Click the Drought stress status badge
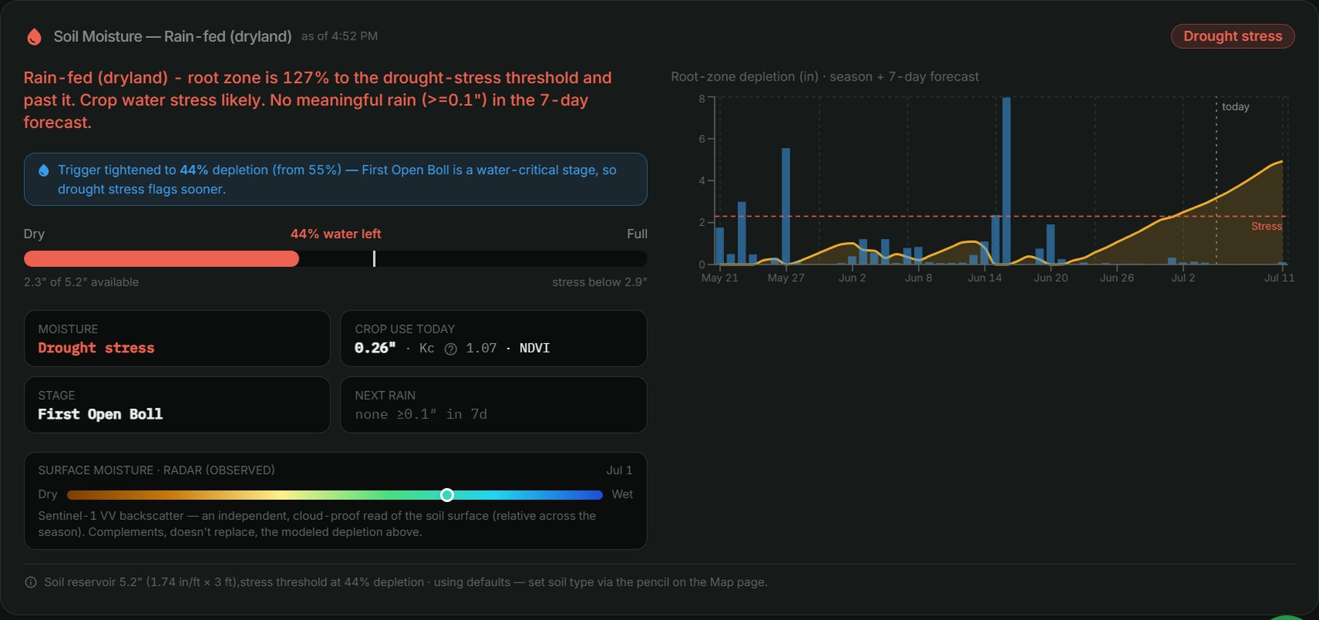Screen dimensions: 1319x620 pos(1232,36)
